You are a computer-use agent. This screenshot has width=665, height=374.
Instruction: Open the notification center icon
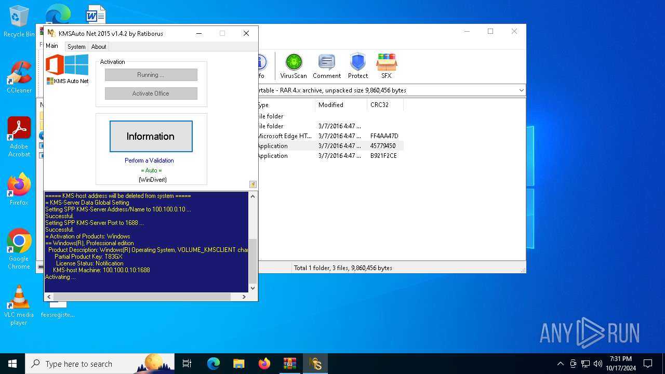648,364
